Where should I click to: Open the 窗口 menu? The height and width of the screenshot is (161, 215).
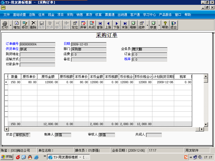click(x=178, y=15)
